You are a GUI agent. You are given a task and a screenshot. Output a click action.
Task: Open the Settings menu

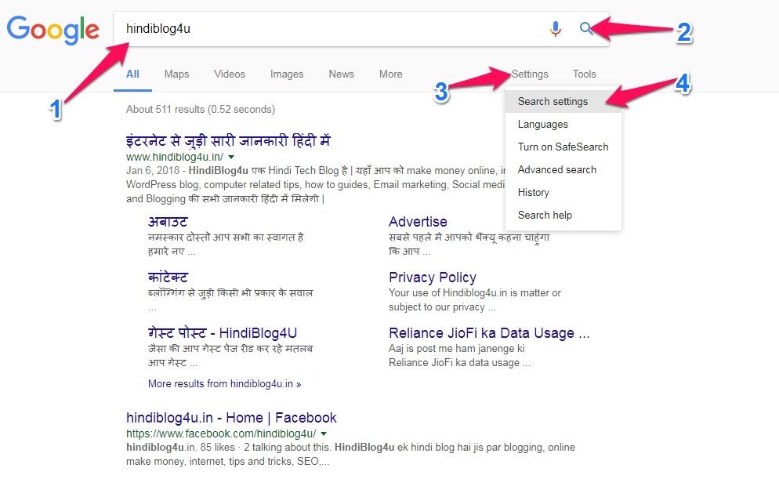click(529, 74)
